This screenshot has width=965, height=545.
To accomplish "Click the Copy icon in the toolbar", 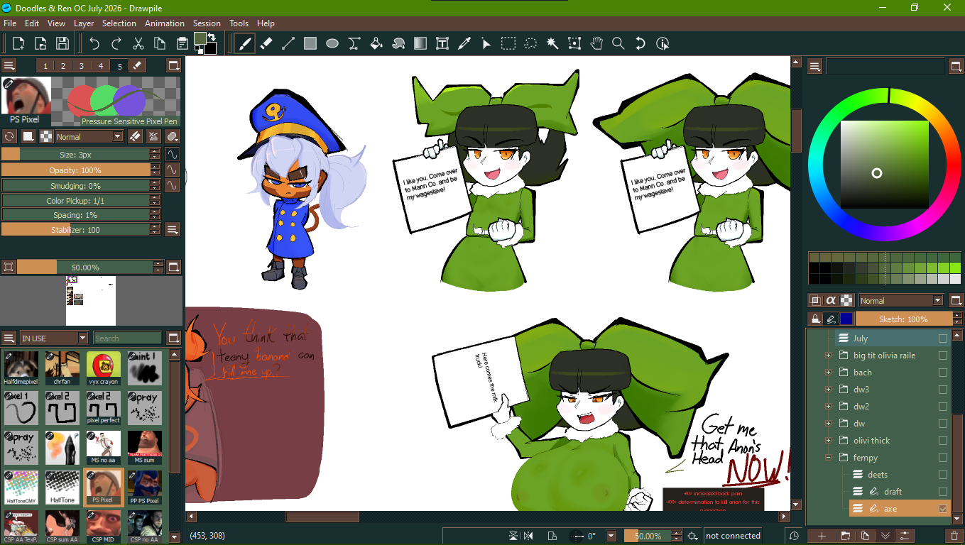I will pyautogui.click(x=160, y=43).
